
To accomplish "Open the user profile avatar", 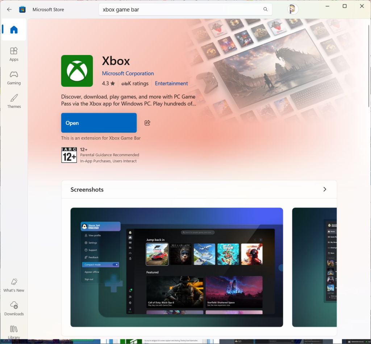I will (293, 9).
